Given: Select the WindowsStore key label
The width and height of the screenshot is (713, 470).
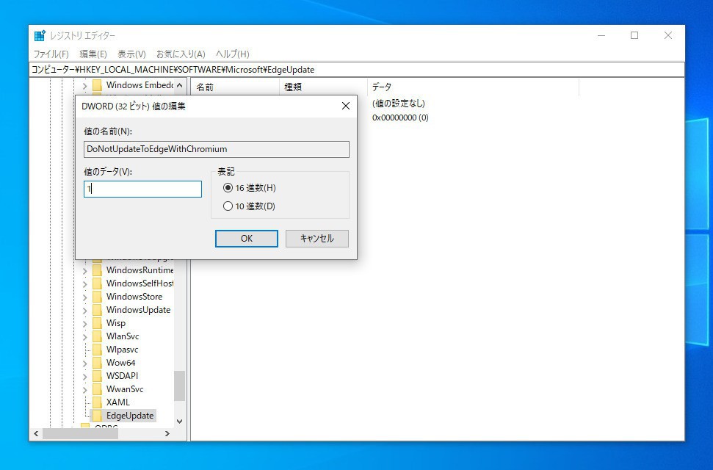Looking at the screenshot, I should (x=134, y=297).
